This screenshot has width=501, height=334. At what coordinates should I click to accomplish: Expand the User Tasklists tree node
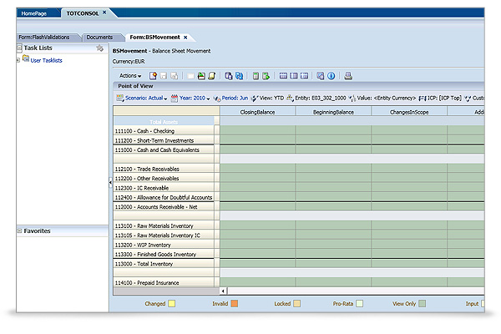[x=18, y=61]
